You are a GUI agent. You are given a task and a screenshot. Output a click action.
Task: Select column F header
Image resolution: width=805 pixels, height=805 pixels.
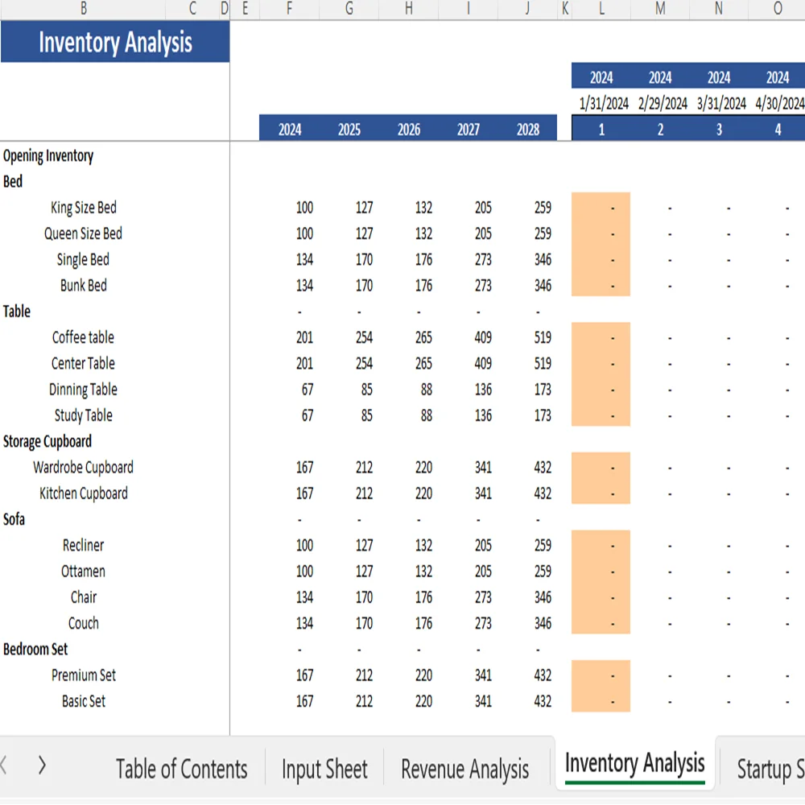(287, 10)
